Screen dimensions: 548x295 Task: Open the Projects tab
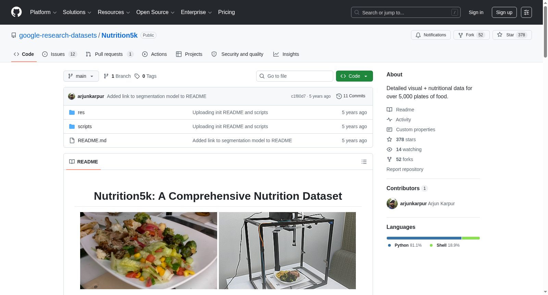coord(189,54)
